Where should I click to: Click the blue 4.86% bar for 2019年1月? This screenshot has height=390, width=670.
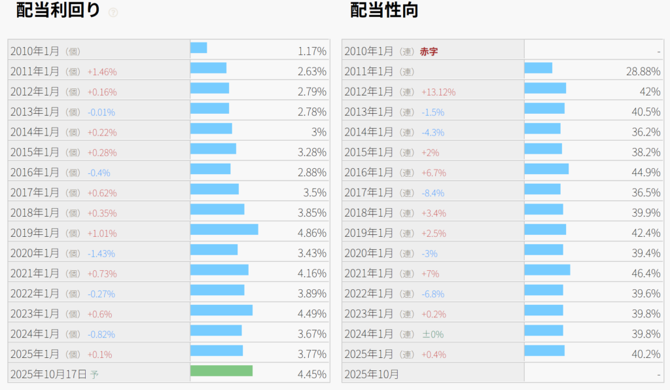[224, 230]
